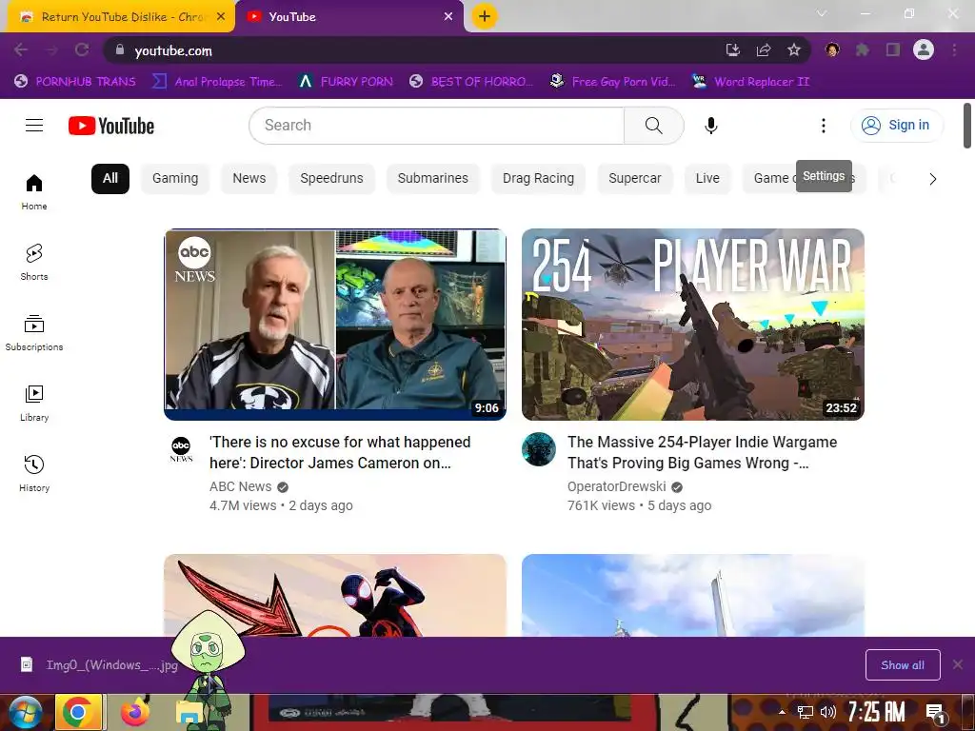Play ABC News James Cameron thumbnail
The width and height of the screenshot is (975, 731).
[x=335, y=325]
